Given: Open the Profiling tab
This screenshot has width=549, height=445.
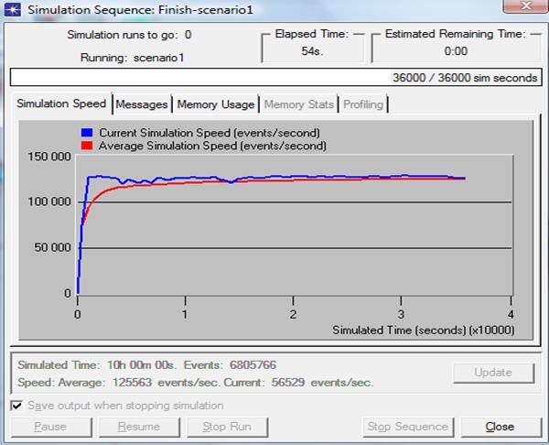Looking at the screenshot, I should point(363,104).
